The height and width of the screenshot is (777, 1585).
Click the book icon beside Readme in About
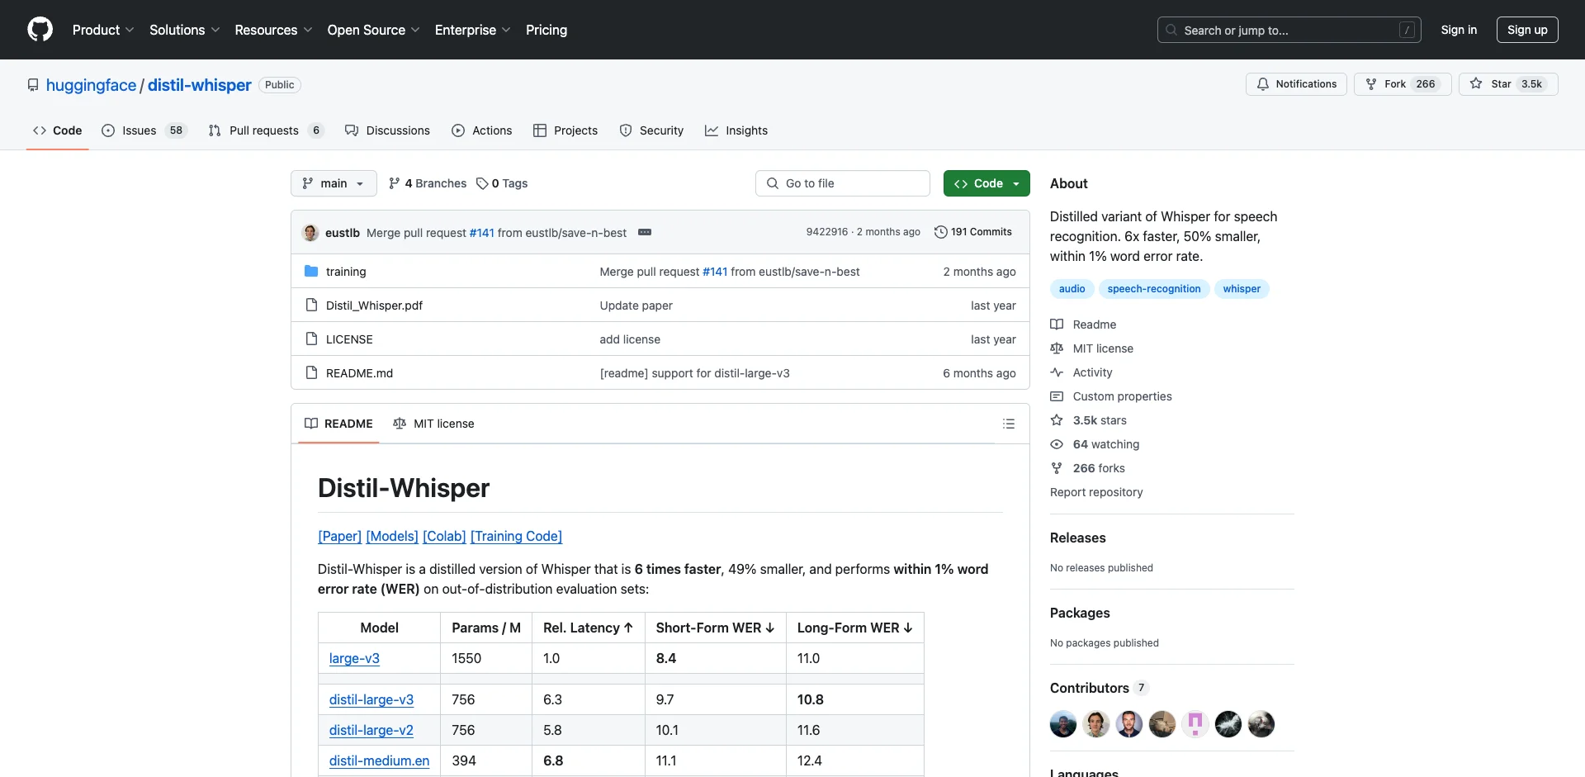coord(1057,325)
